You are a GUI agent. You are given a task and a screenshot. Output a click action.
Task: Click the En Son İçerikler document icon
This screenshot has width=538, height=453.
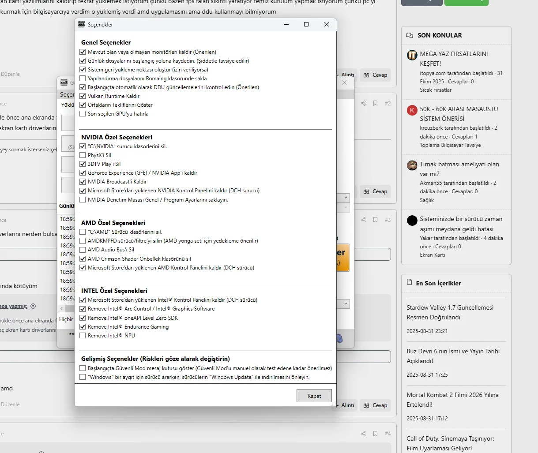tap(410, 283)
